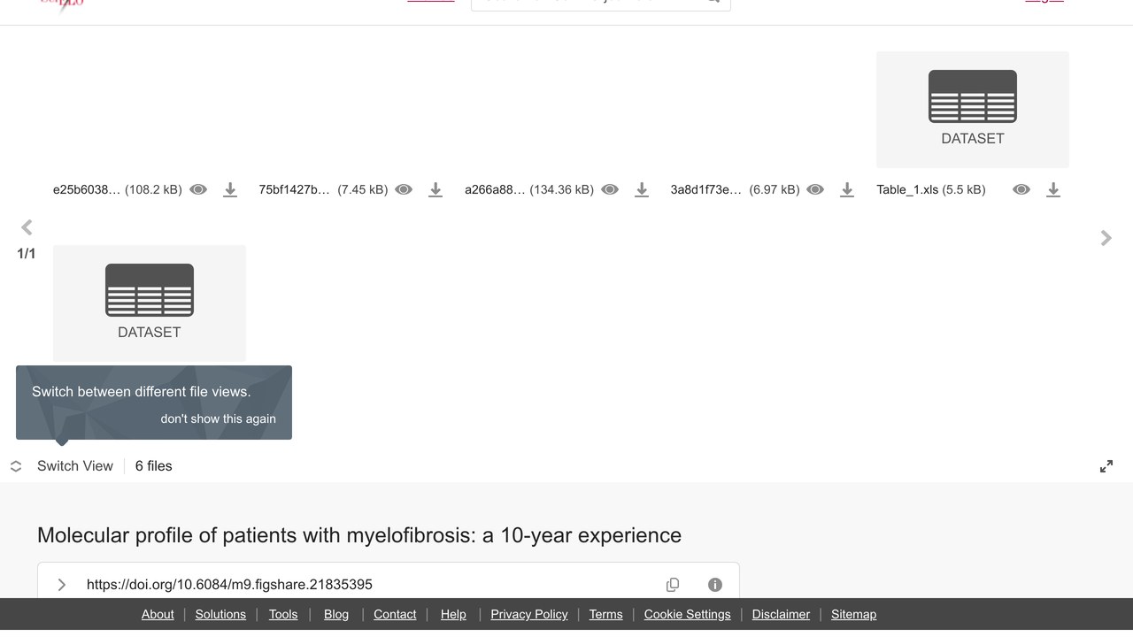Open the Privacy Policy footer link

pos(529,614)
